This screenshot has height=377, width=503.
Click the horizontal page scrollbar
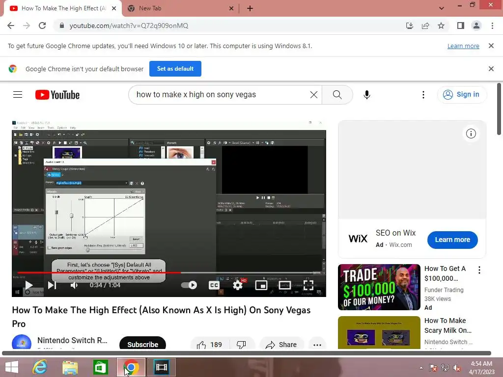tap(247, 353)
